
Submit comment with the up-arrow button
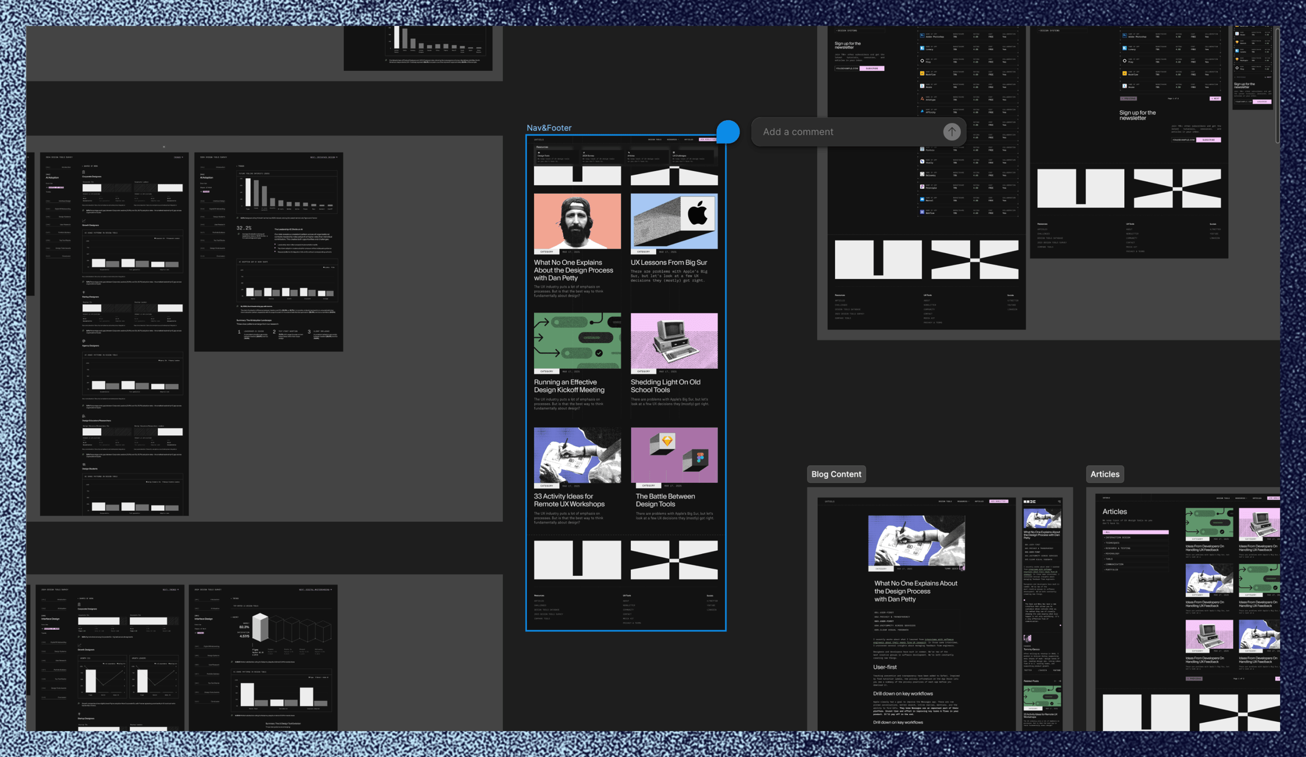pyautogui.click(x=951, y=132)
